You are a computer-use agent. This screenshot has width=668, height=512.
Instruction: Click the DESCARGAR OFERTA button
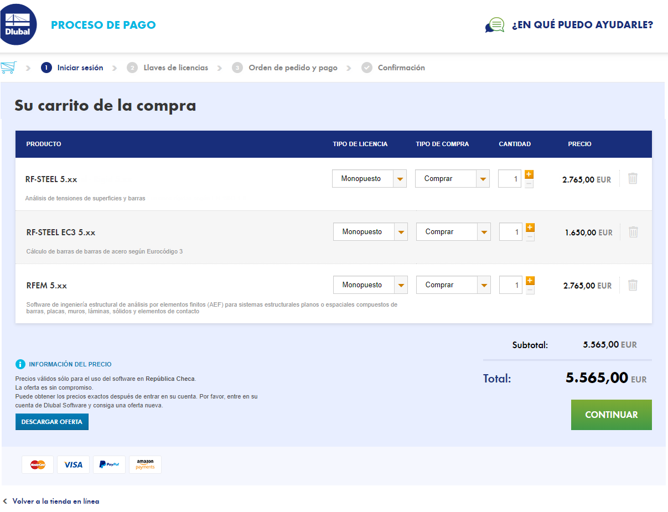point(52,422)
